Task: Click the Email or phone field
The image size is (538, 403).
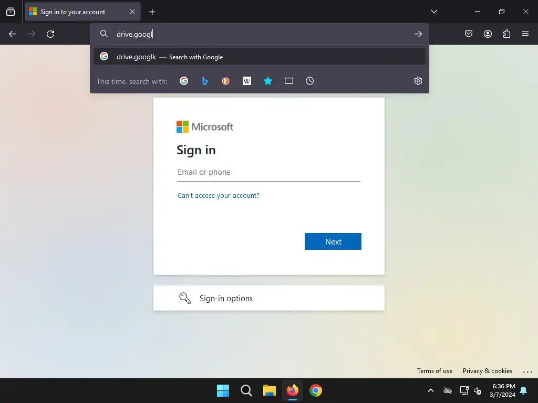Action: [x=269, y=172]
